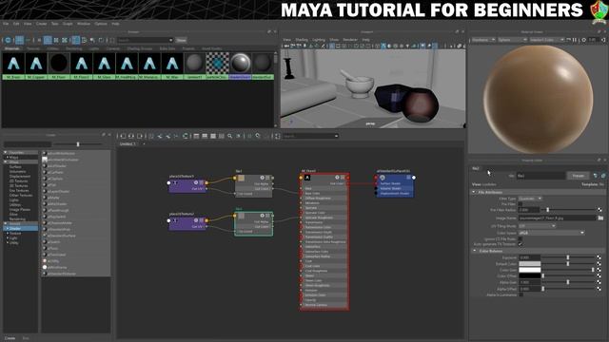
Task: Open Hardware renderer dropdown in Material Viewer
Action: [483, 40]
